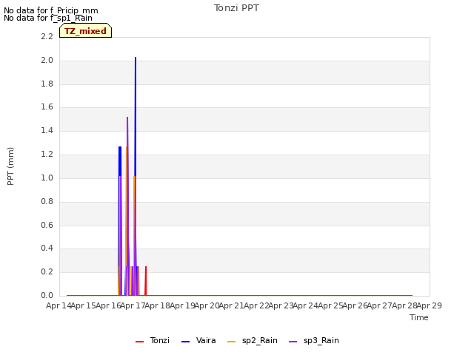Viewport: 474px width, 355px height.
Task: Click the orange sp2_Rain legend color marker
Action: click(x=232, y=342)
